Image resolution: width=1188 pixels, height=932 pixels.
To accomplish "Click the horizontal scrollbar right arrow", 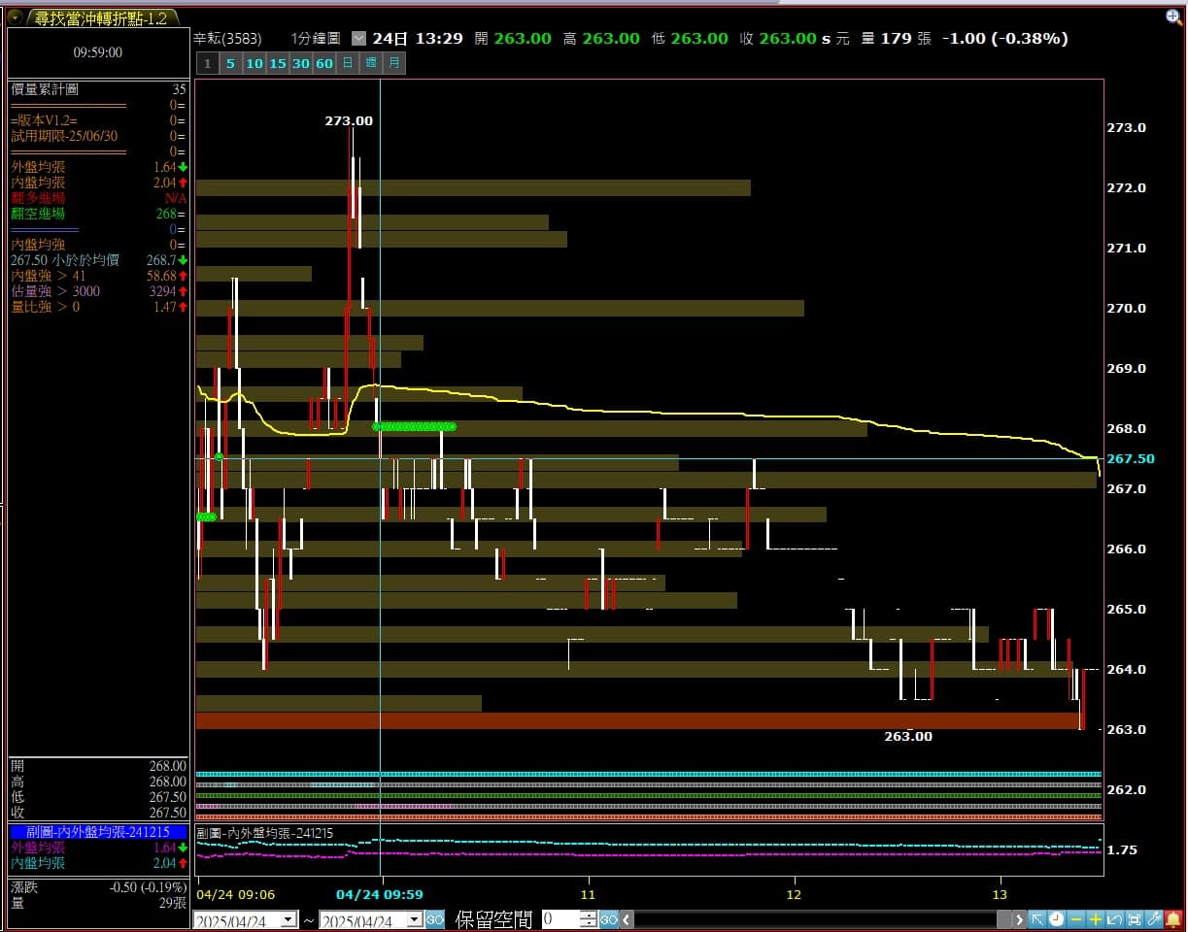I will 1018,919.
